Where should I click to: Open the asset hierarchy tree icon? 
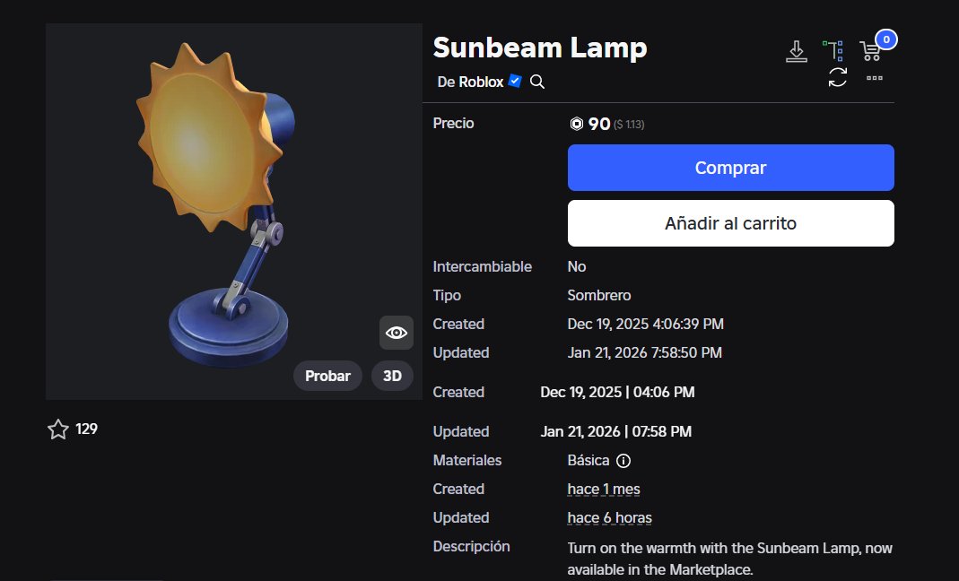tap(833, 51)
